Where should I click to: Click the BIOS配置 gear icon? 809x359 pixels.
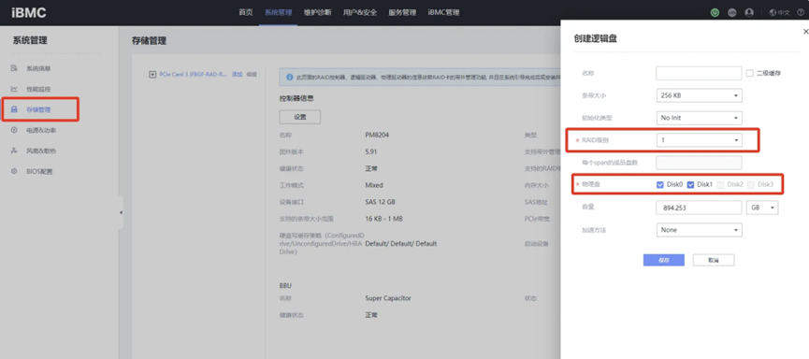tap(14, 171)
